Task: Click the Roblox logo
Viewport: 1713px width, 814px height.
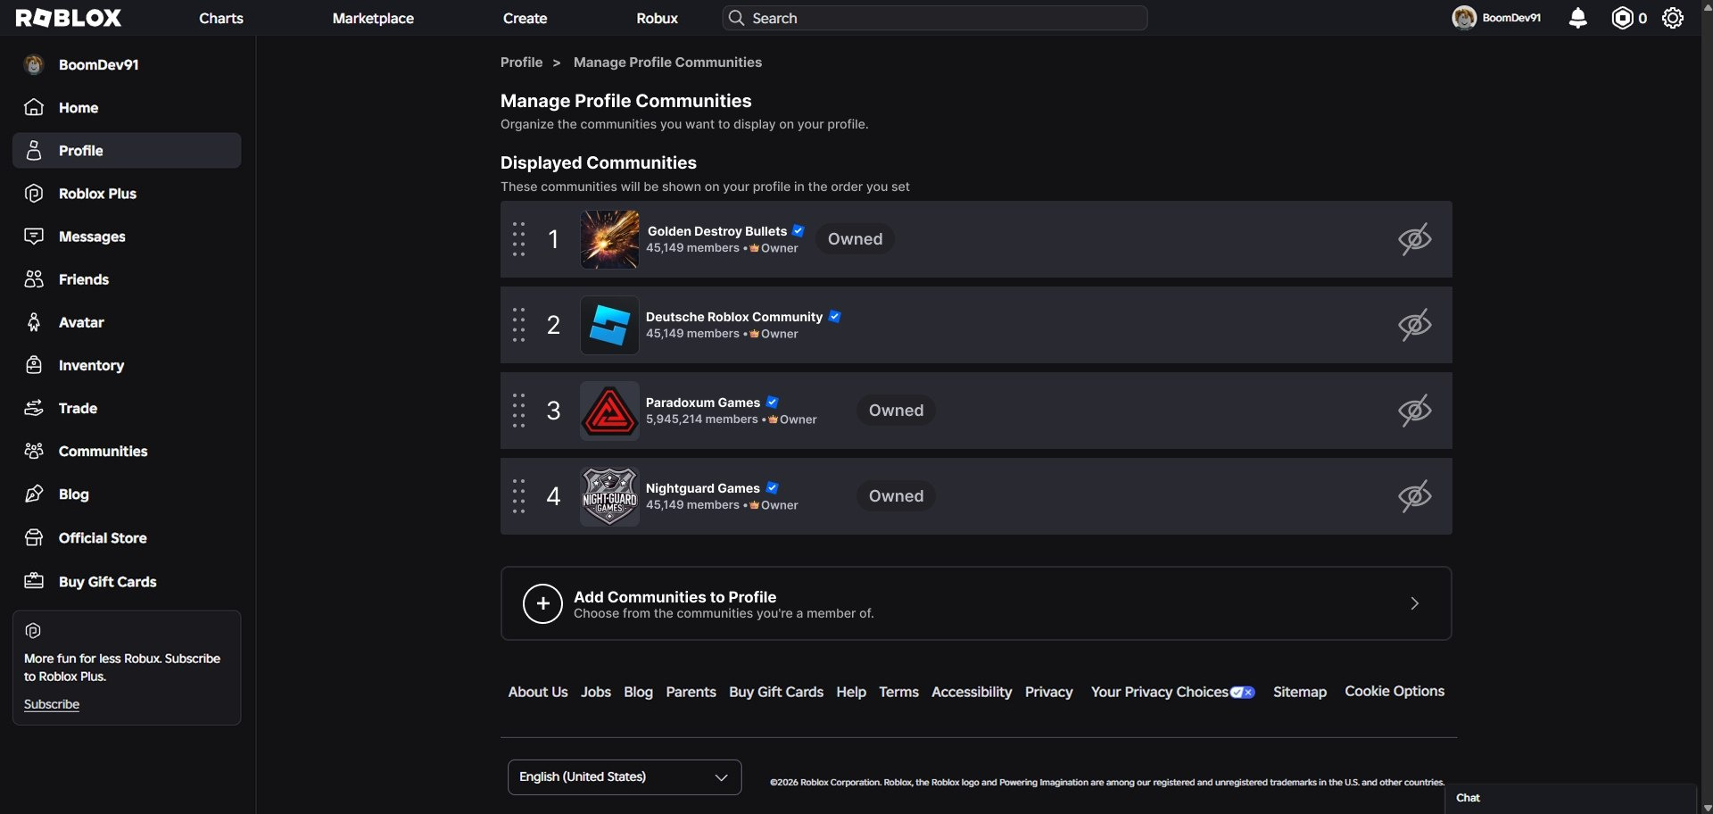Action: click(x=69, y=18)
